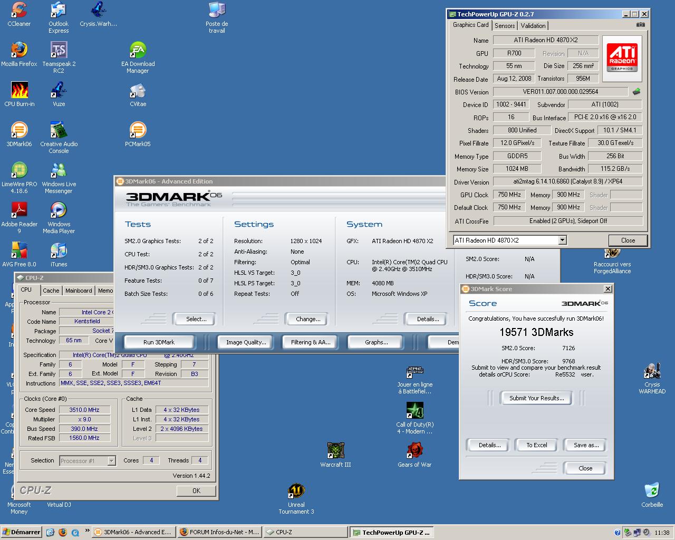Open Filtering & AA... in 3DMark06
This screenshot has width=675, height=540.
pos(311,342)
